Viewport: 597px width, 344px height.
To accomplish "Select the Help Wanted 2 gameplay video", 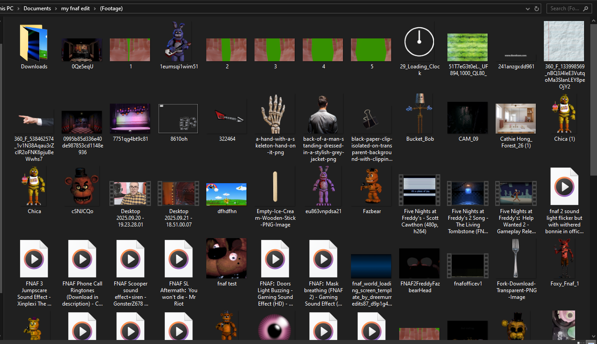I will [x=516, y=193].
